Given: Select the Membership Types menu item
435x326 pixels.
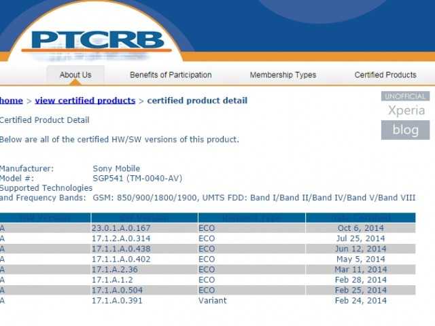Looking at the screenshot, I should pos(283,75).
